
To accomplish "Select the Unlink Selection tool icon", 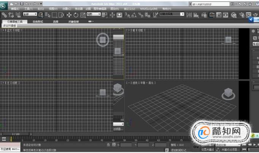I will (x=11, y=15).
